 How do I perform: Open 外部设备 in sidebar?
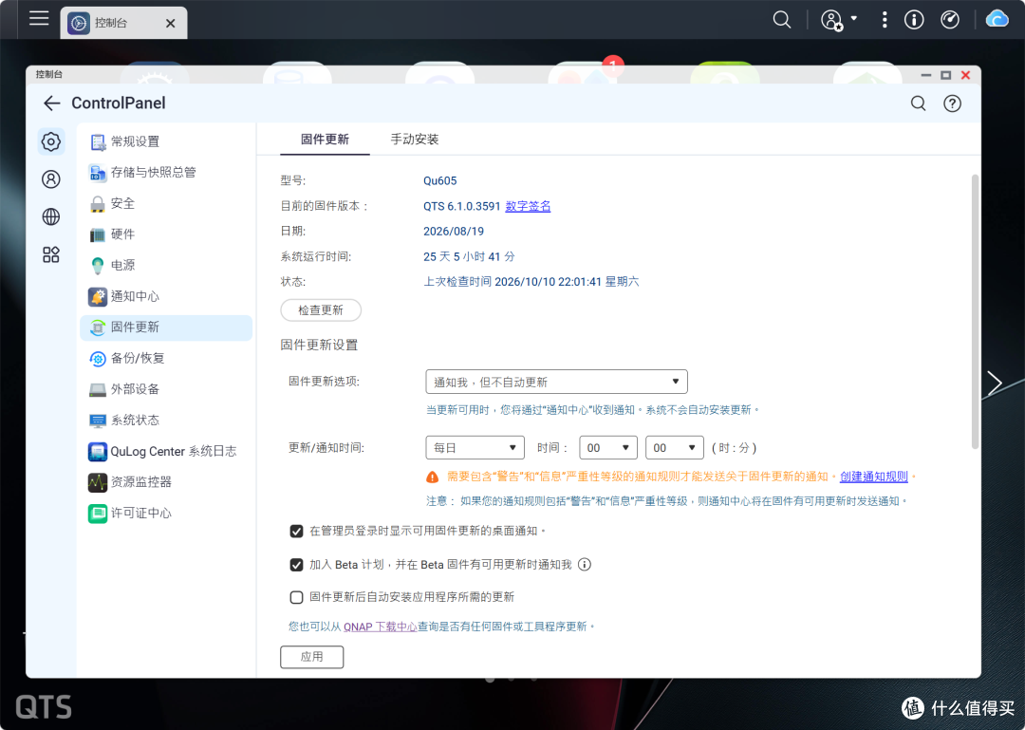(166, 389)
